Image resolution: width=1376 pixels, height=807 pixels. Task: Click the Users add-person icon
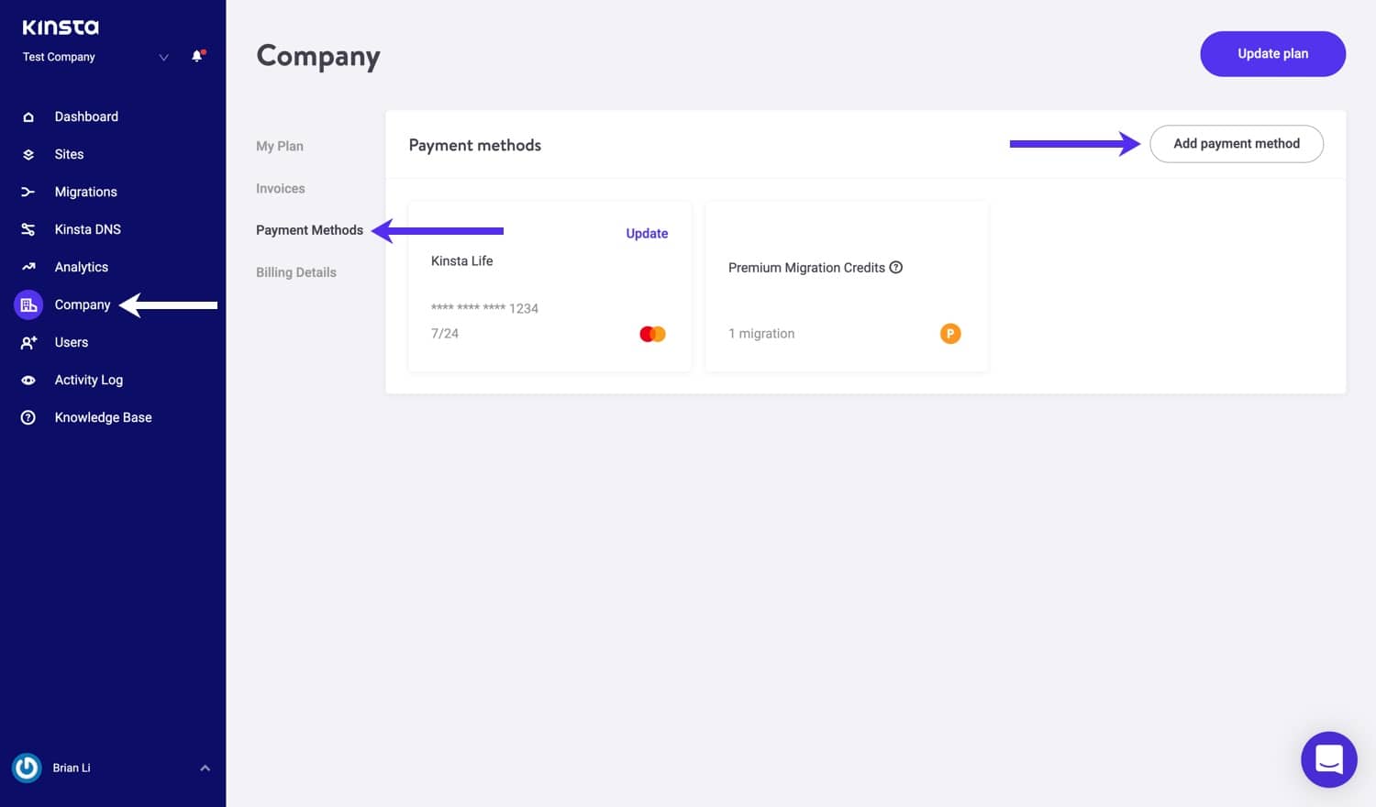click(x=28, y=342)
